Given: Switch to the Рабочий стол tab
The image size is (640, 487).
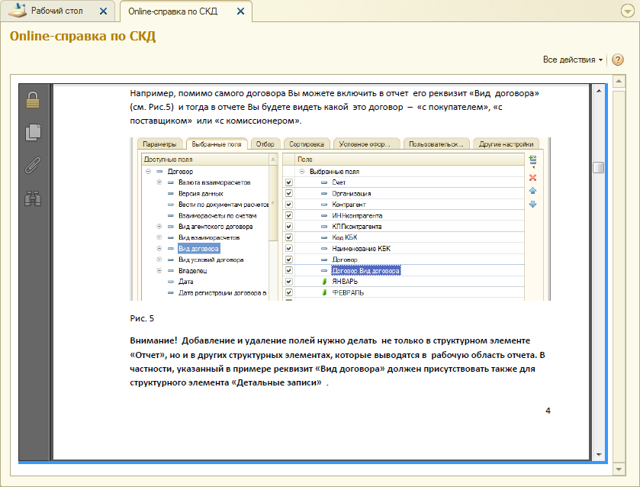Looking at the screenshot, I should click(57, 11).
